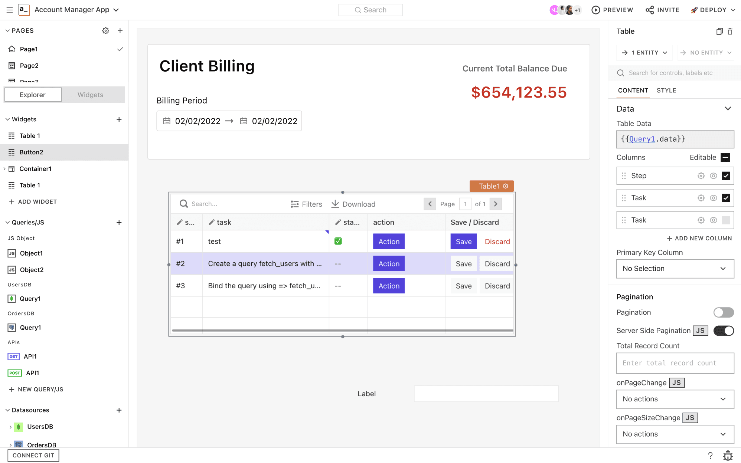Go to next table page arrow

click(x=496, y=204)
